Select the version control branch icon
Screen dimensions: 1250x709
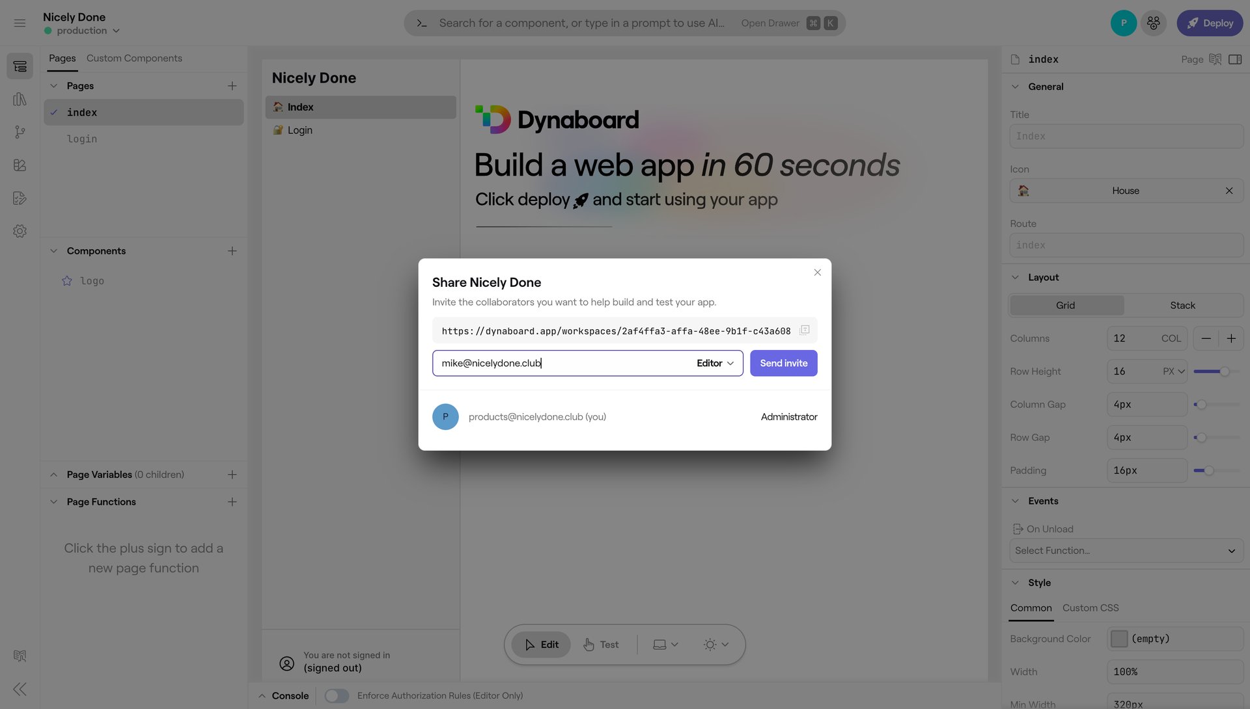tap(20, 132)
